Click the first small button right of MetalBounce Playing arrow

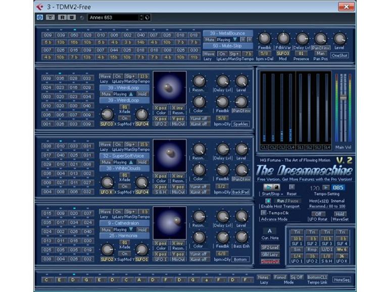point(243,39)
